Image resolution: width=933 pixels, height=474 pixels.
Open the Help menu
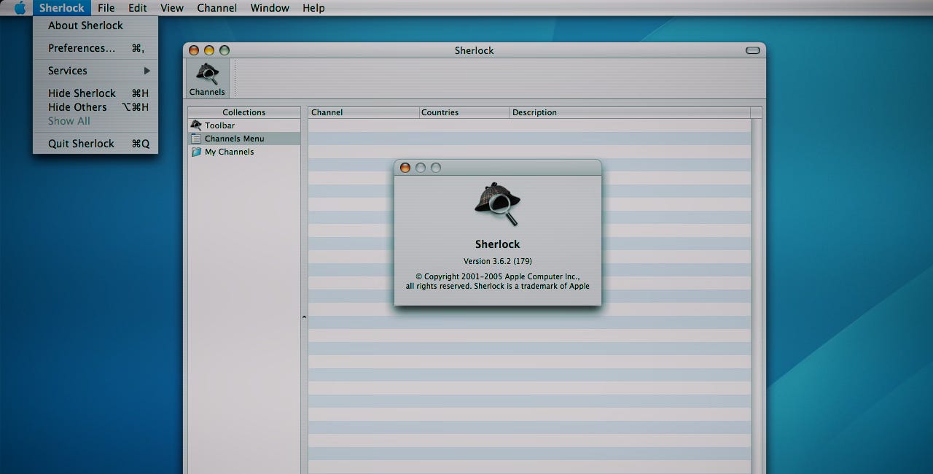tap(313, 8)
